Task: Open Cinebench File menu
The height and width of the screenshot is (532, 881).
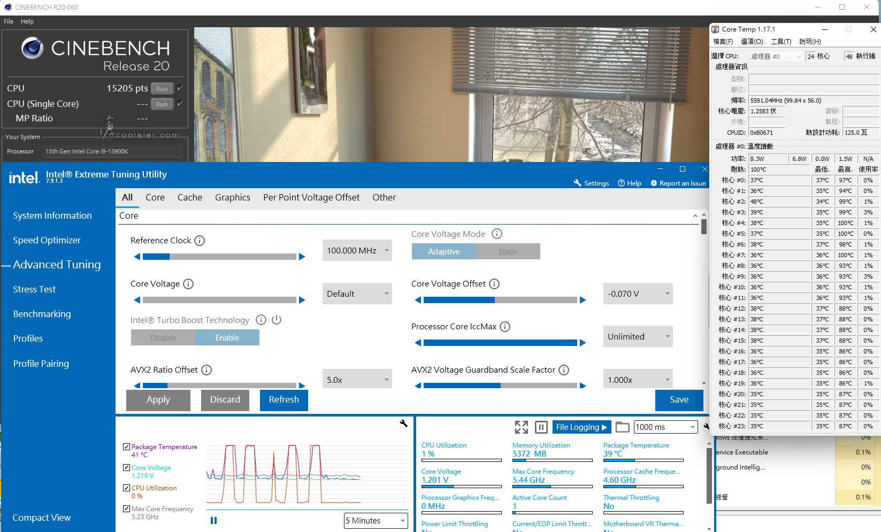Action: pos(9,21)
